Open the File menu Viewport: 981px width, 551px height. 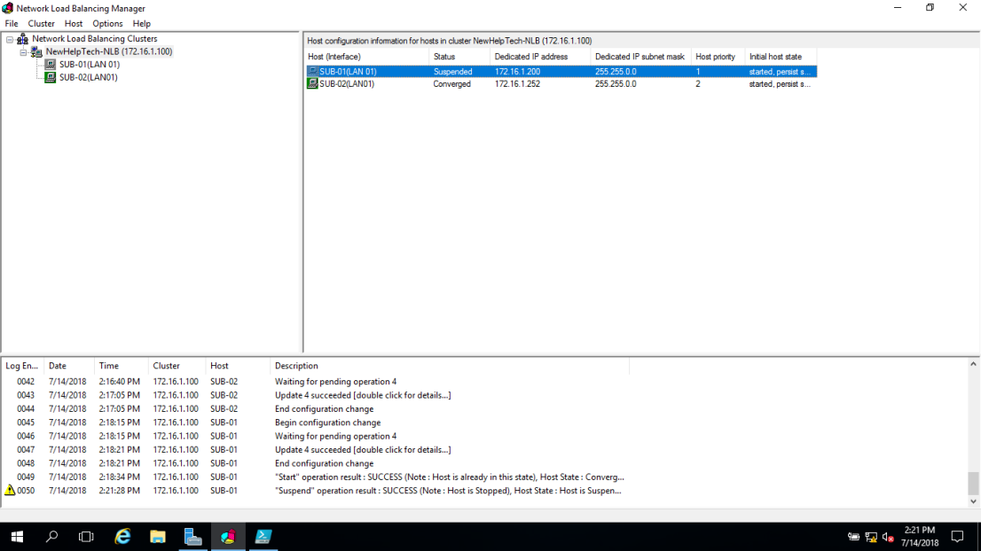click(x=12, y=23)
